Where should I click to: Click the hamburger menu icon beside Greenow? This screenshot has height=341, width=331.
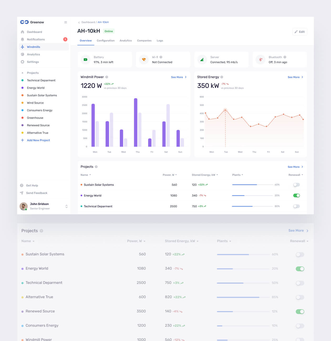(x=66, y=22)
